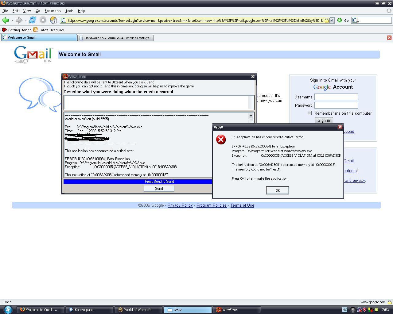The height and width of the screenshot is (314, 393).
Task: Click the green Go button icon
Action: pyautogui.click(x=340, y=20)
